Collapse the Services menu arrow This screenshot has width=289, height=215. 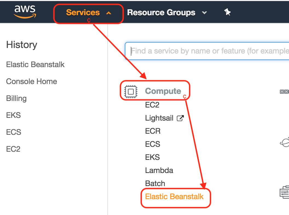pyautogui.click(x=109, y=13)
